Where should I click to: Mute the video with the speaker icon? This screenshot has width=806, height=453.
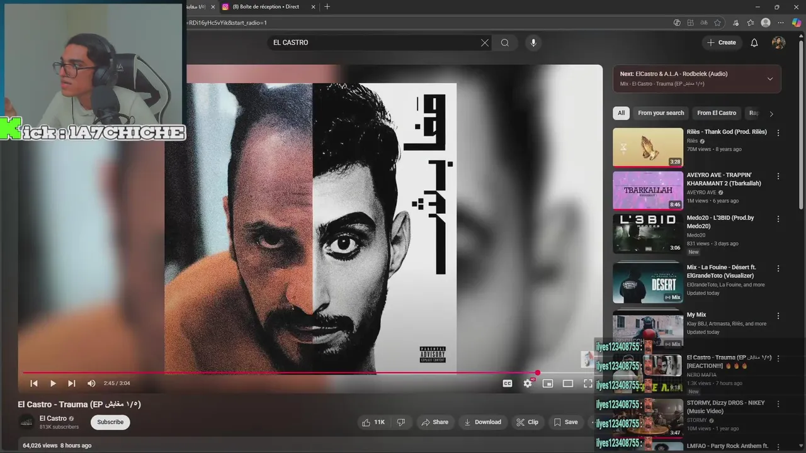coord(91,383)
